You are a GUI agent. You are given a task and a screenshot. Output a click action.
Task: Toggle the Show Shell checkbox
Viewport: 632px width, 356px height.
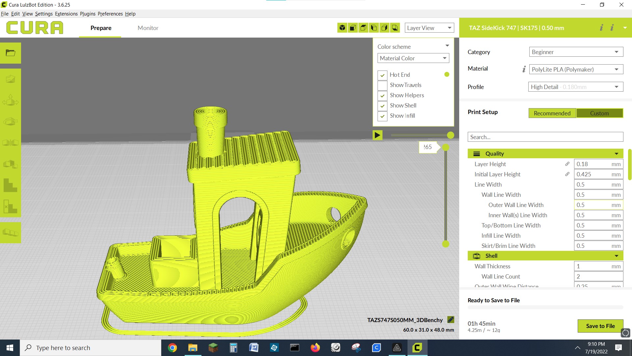pyautogui.click(x=382, y=106)
